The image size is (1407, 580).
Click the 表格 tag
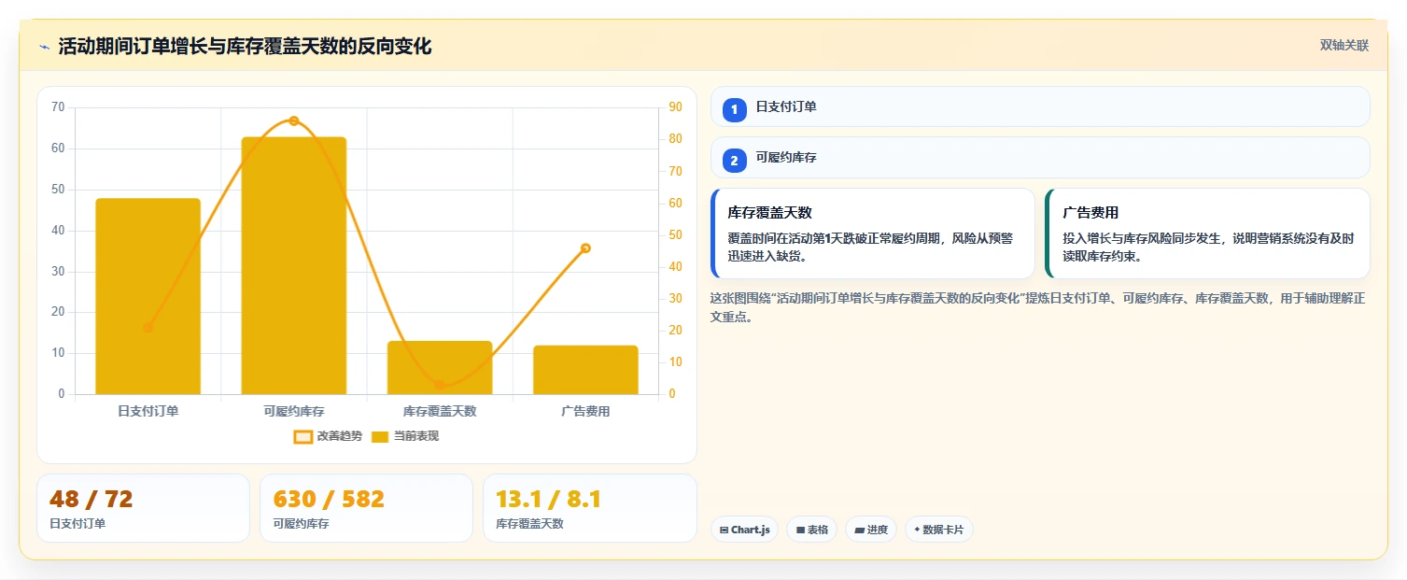(x=812, y=530)
